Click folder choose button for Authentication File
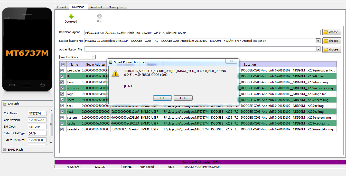 click(331, 49)
